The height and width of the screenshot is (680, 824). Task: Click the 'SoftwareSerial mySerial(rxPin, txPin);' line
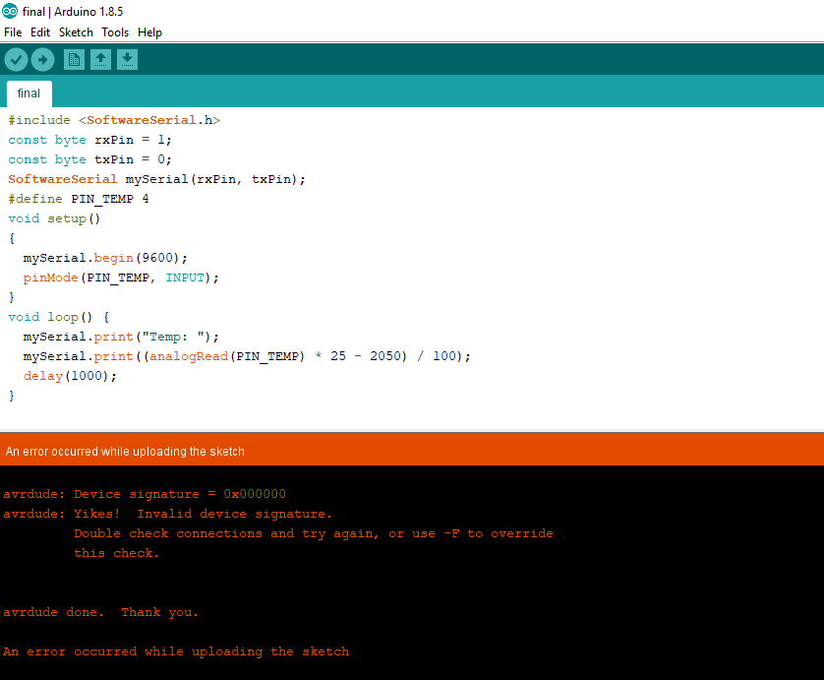pos(156,179)
